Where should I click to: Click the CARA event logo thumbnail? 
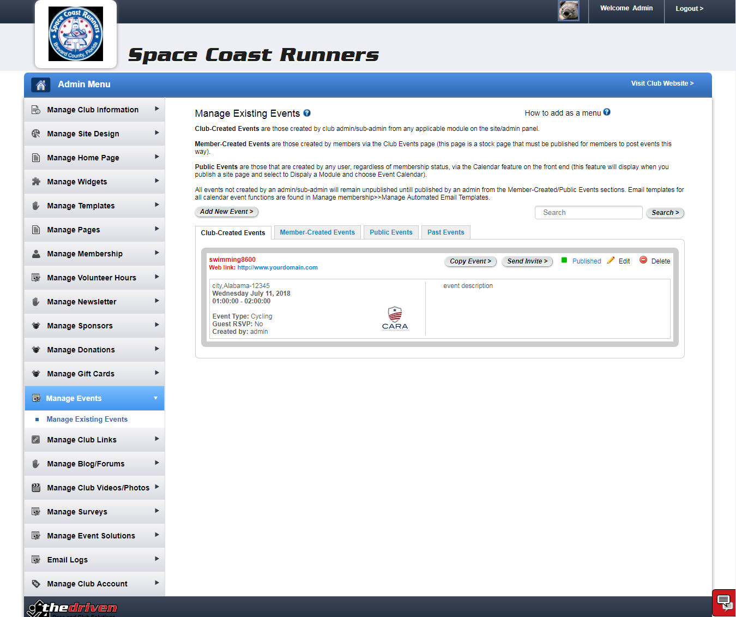pyautogui.click(x=395, y=319)
